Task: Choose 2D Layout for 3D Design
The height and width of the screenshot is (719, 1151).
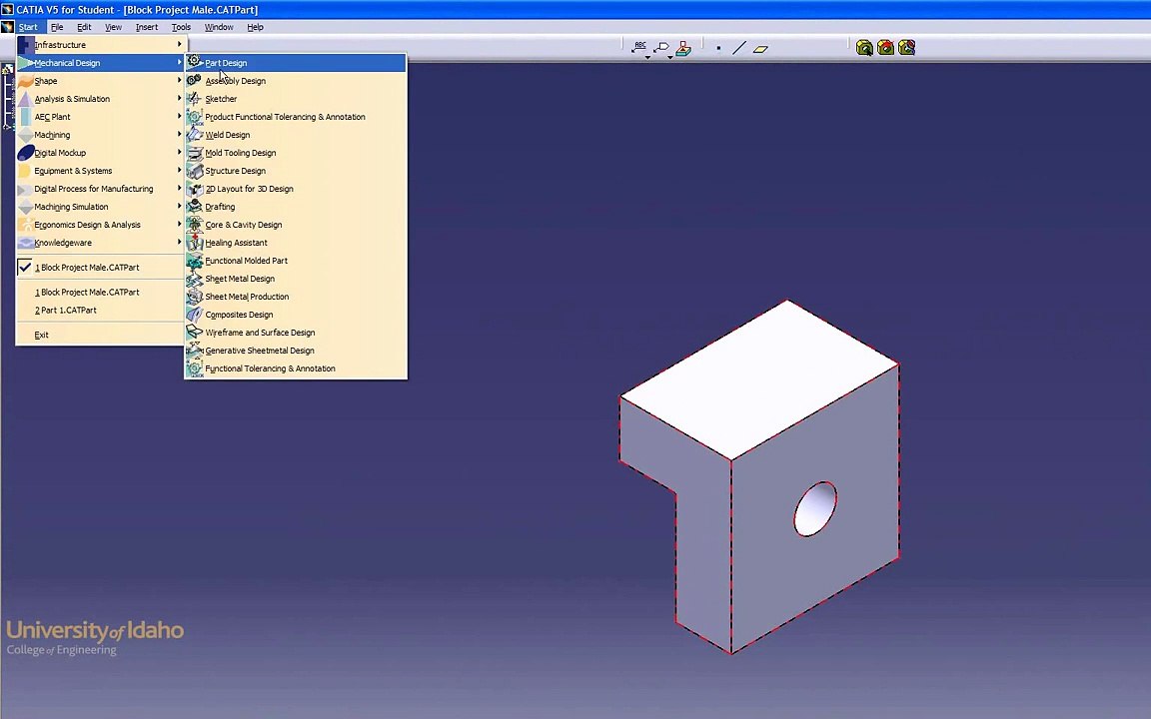Action: click(295, 189)
